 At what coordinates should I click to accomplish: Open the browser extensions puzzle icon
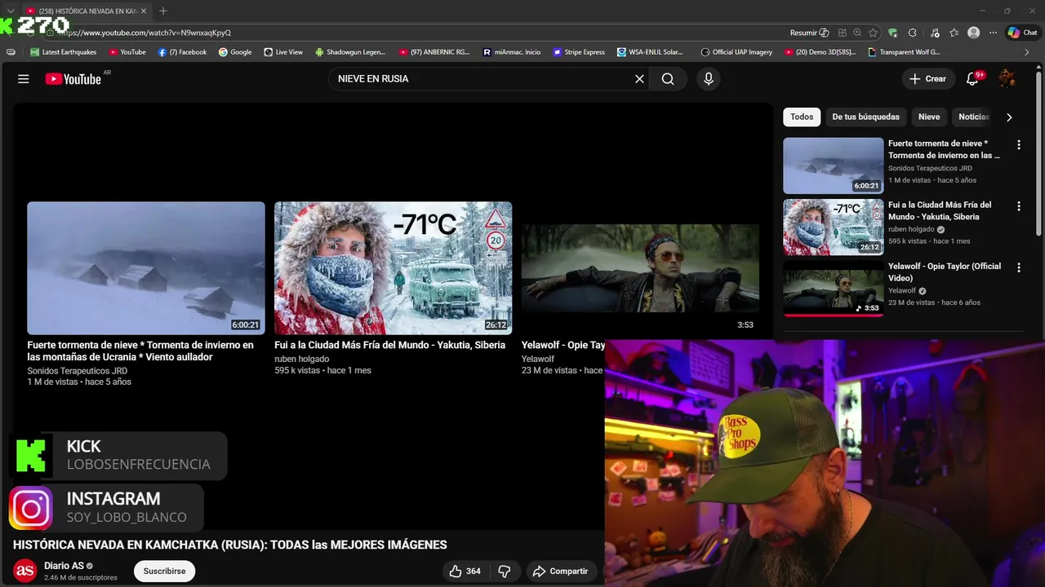912,33
